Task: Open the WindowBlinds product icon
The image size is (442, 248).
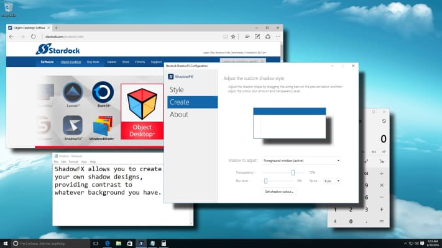Action: [103, 127]
